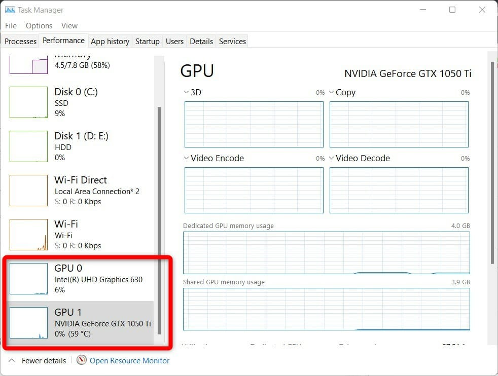
Task: Collapse the Video Encode section
Action: (x=187, y=158)
